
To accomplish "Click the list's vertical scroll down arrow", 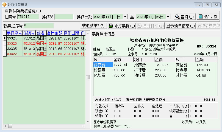I will coord(88,122).
